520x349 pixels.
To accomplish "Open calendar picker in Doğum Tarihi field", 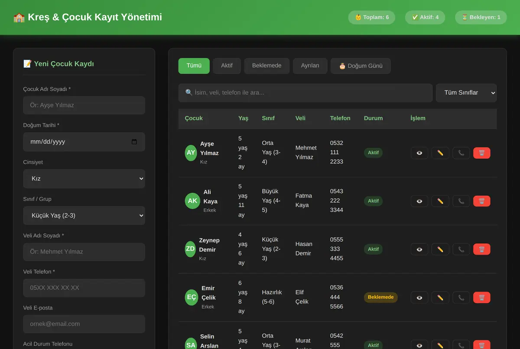I will [x=134, y=142].
